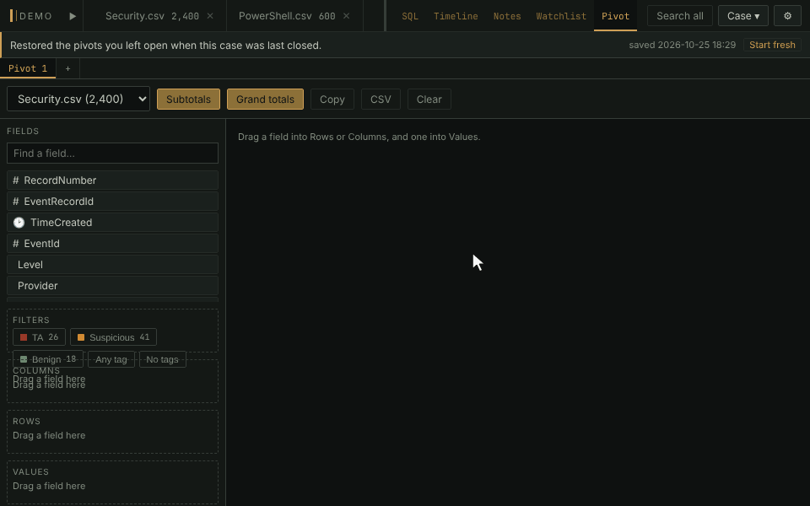Screen dimensions: 810x506
Task: Click the Search all button
Action: (680, 16)
